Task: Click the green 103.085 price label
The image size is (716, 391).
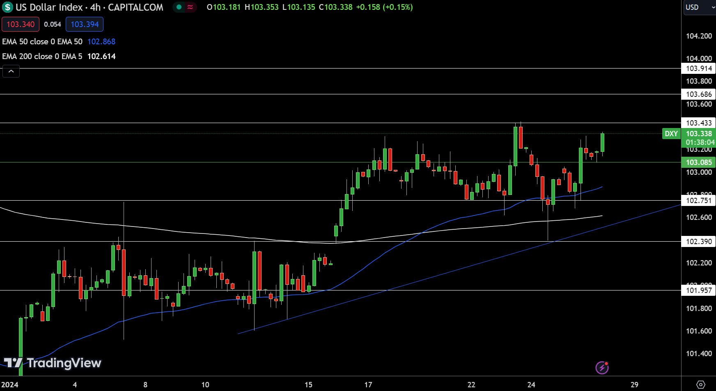Action: click(699, 162)
